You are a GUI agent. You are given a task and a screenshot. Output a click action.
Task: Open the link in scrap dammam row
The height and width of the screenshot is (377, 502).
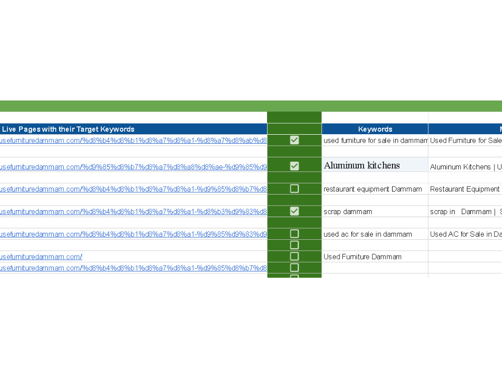tap(133, 212)
